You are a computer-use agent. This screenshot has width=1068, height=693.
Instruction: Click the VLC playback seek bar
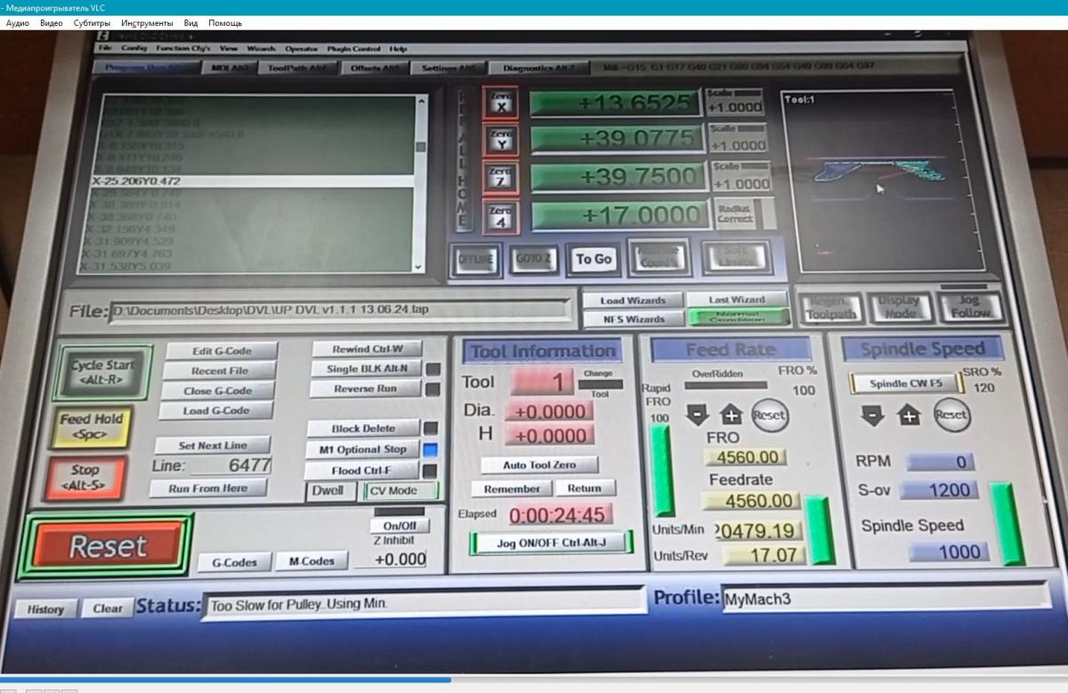click(534, 680)
